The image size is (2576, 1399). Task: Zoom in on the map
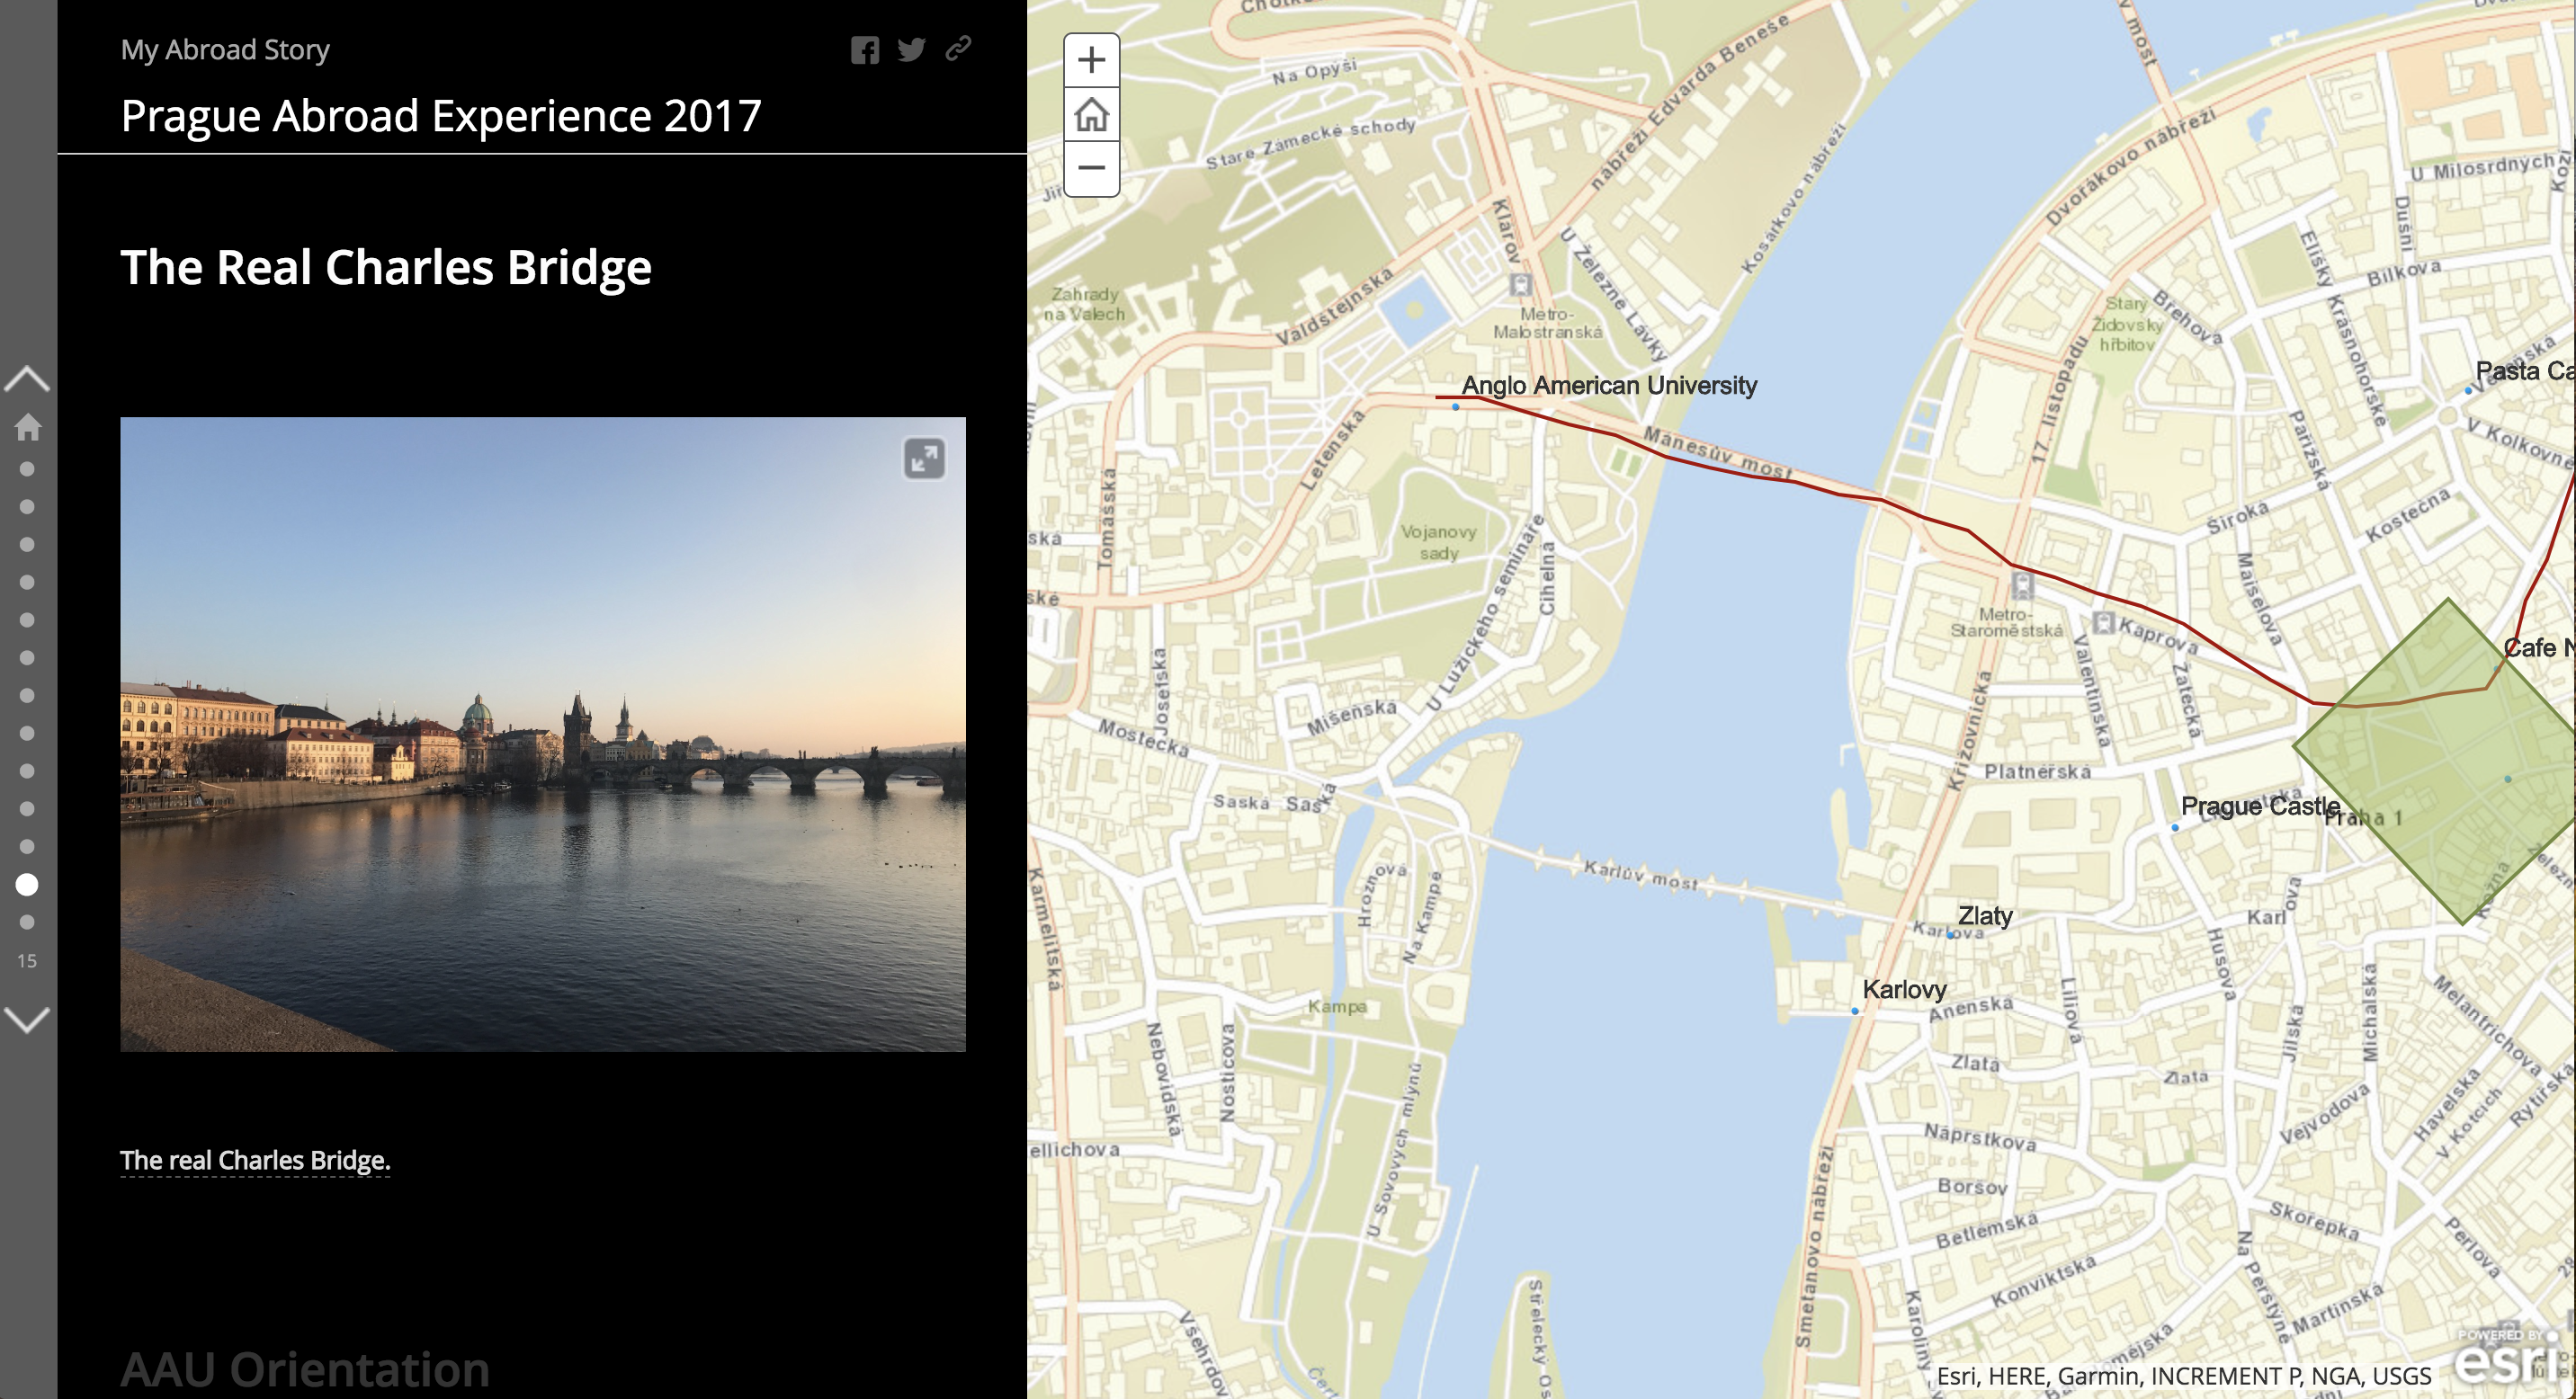tap(1091, 60)
